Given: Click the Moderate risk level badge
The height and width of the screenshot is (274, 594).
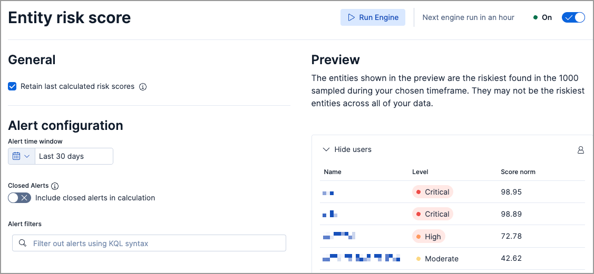Looking at the screenshot, I should [x=436, y=259].
